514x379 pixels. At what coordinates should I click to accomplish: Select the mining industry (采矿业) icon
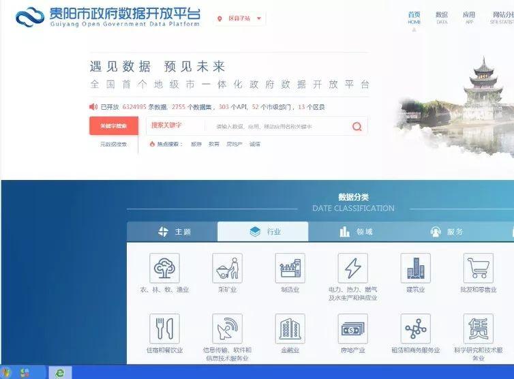tap(227, 268)
